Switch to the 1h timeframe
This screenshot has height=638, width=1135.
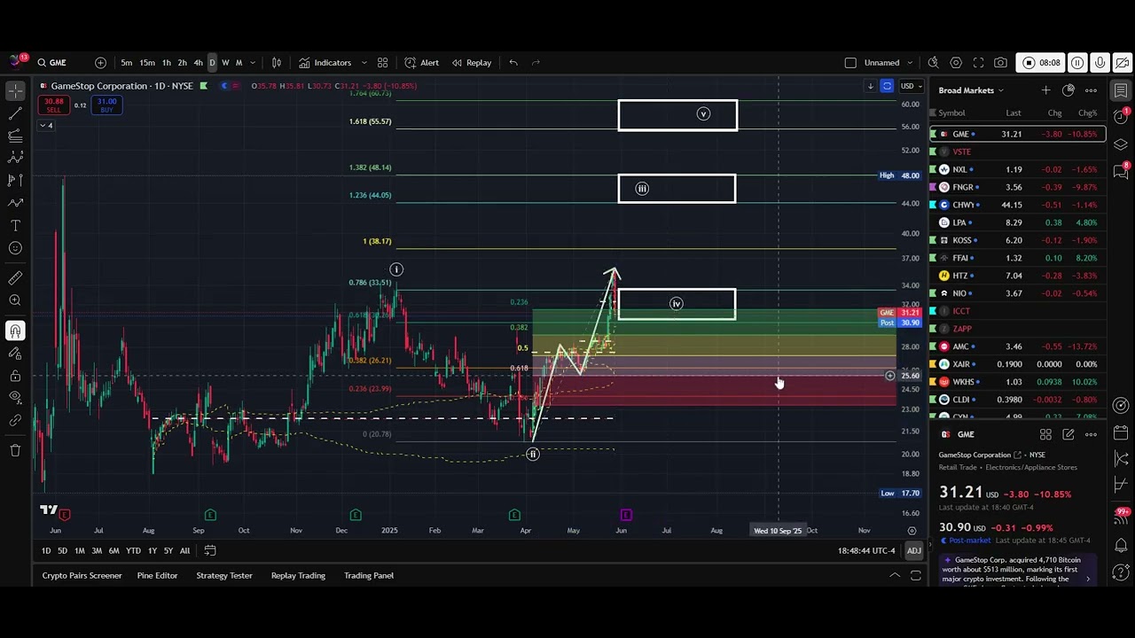[x=166, y=63]
